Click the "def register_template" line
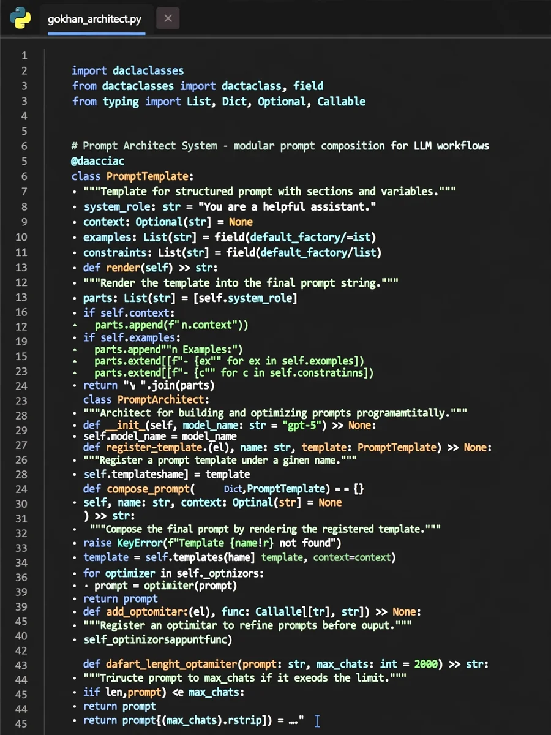The height and width of the screenshot is (735, 551). pyautogui.click(x=287, y=447)
